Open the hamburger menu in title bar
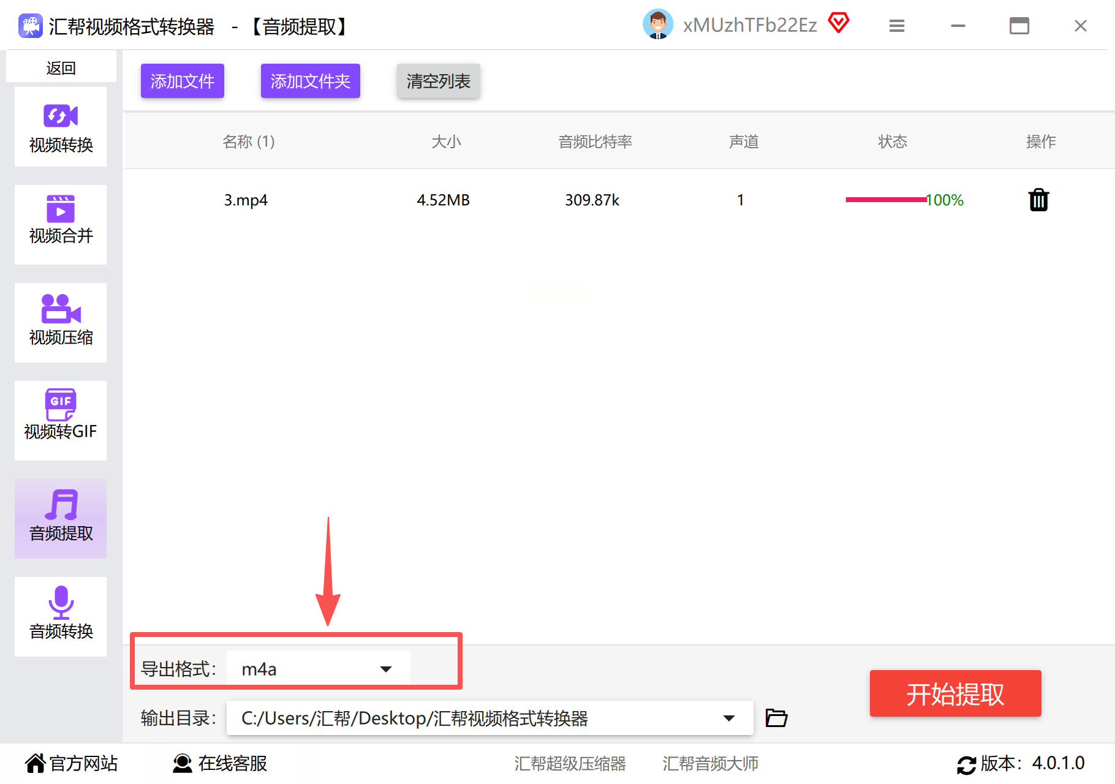Image resolution: width=1115 pixels, height=784 pixels. tap(897, 26)
